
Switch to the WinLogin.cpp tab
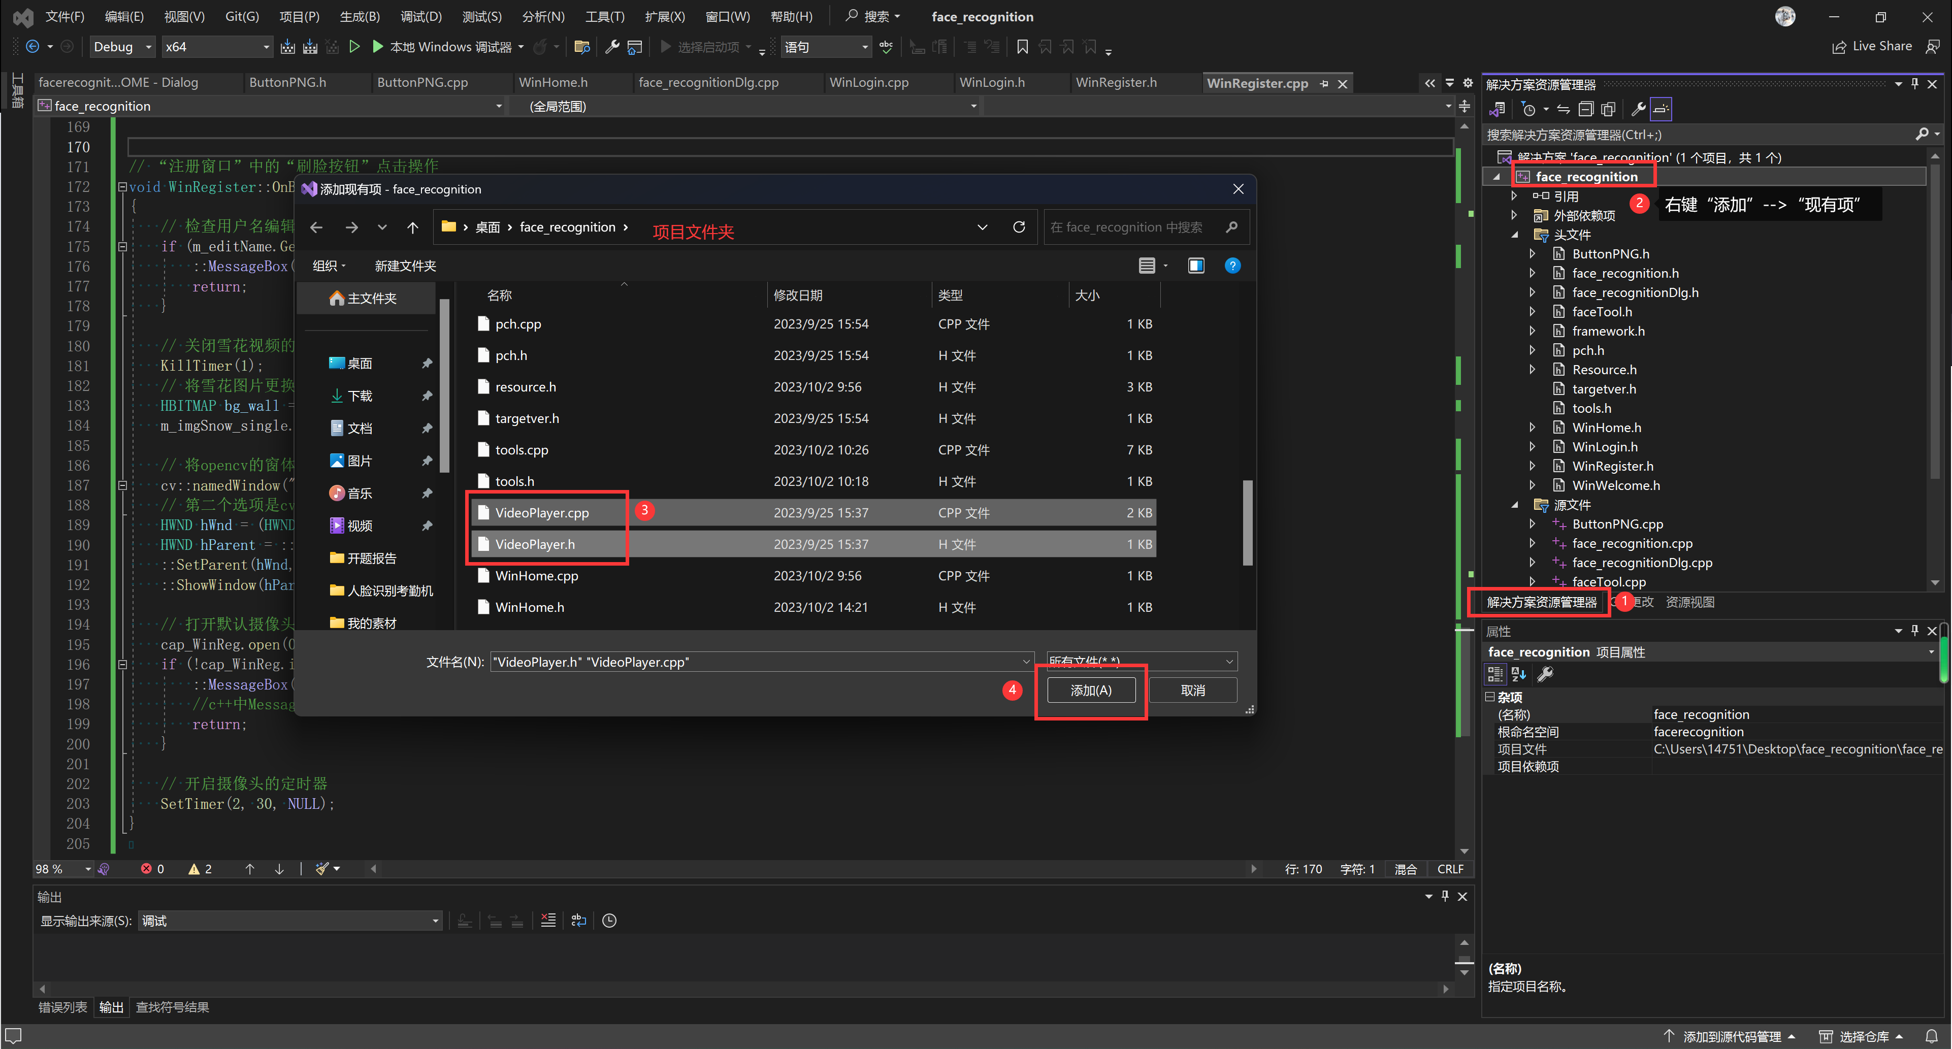868,83
